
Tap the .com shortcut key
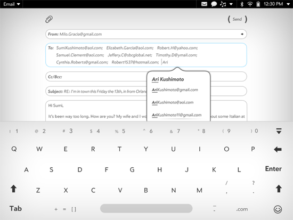(x=242, y=209)
